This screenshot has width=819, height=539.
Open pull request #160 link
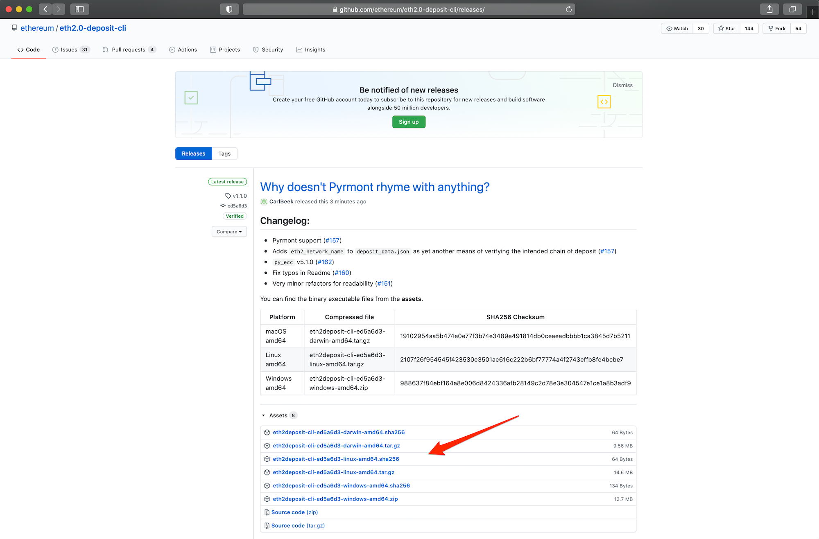(342, 273)
